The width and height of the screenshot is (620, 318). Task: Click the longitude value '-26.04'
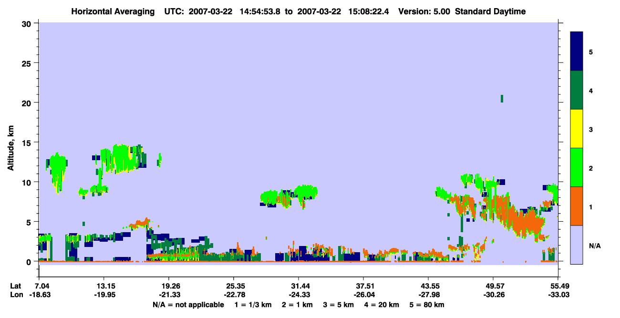[363, 295]
